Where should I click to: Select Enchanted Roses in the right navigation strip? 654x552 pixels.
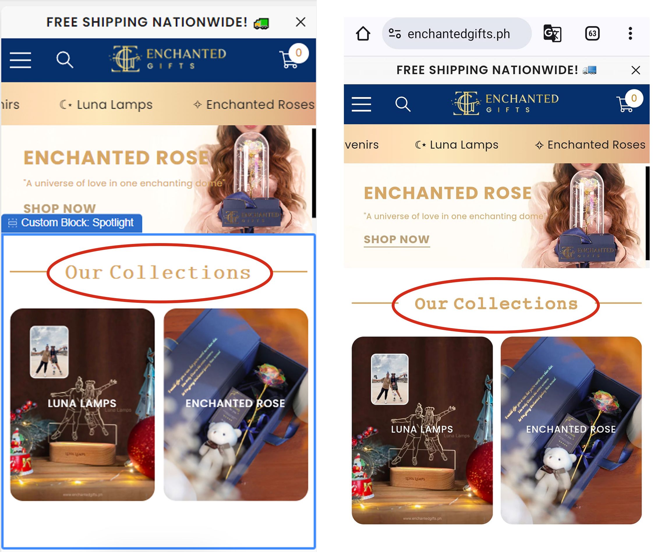tap(590, 145)
